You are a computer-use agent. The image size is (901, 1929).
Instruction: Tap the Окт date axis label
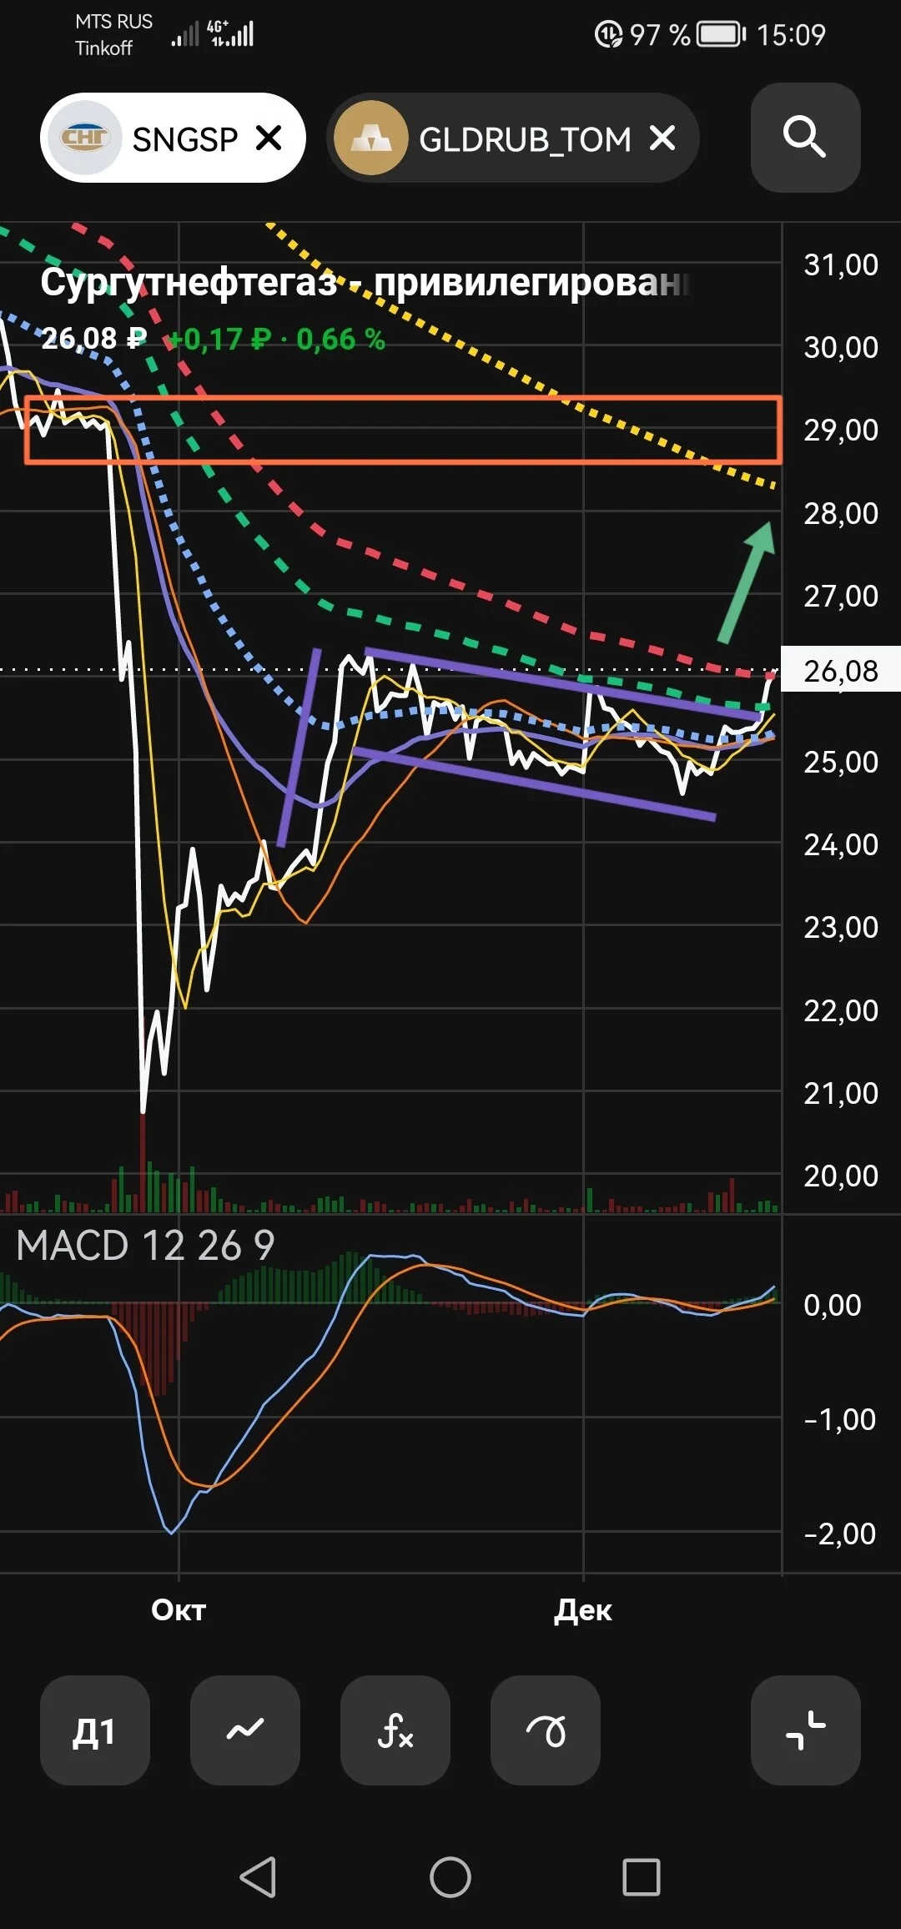tap(179, 1609)
